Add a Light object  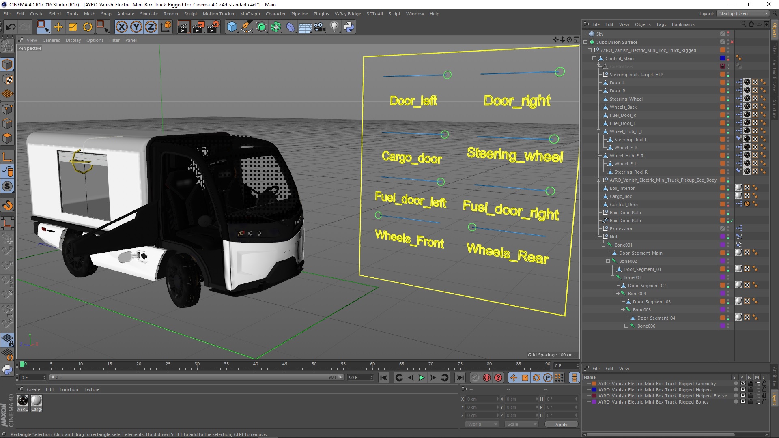point(334,27)
